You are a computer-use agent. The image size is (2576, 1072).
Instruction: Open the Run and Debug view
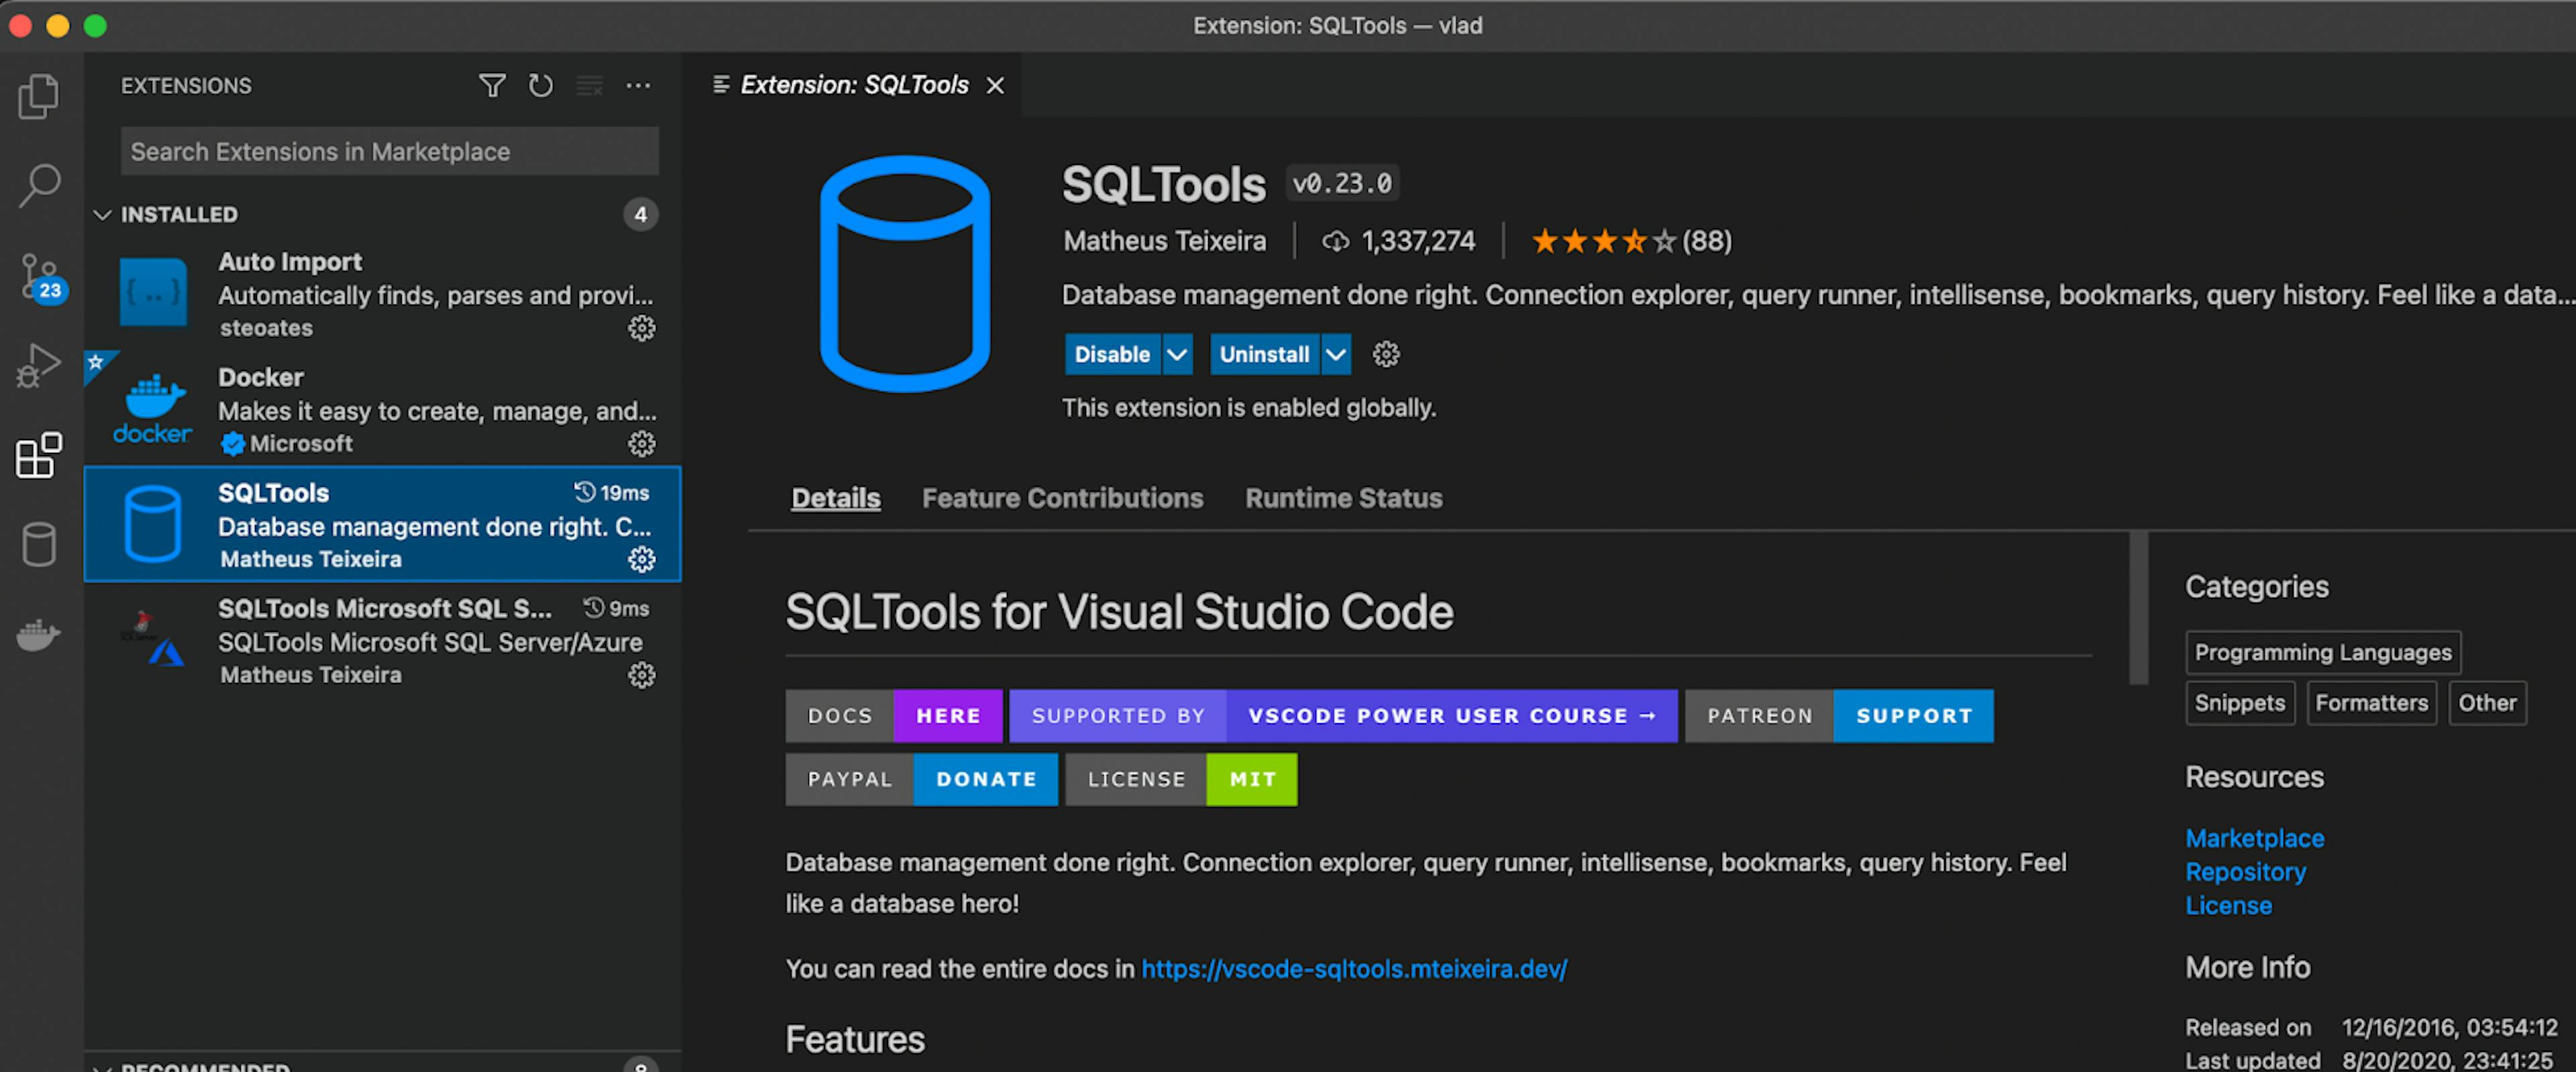coord(39,365)
